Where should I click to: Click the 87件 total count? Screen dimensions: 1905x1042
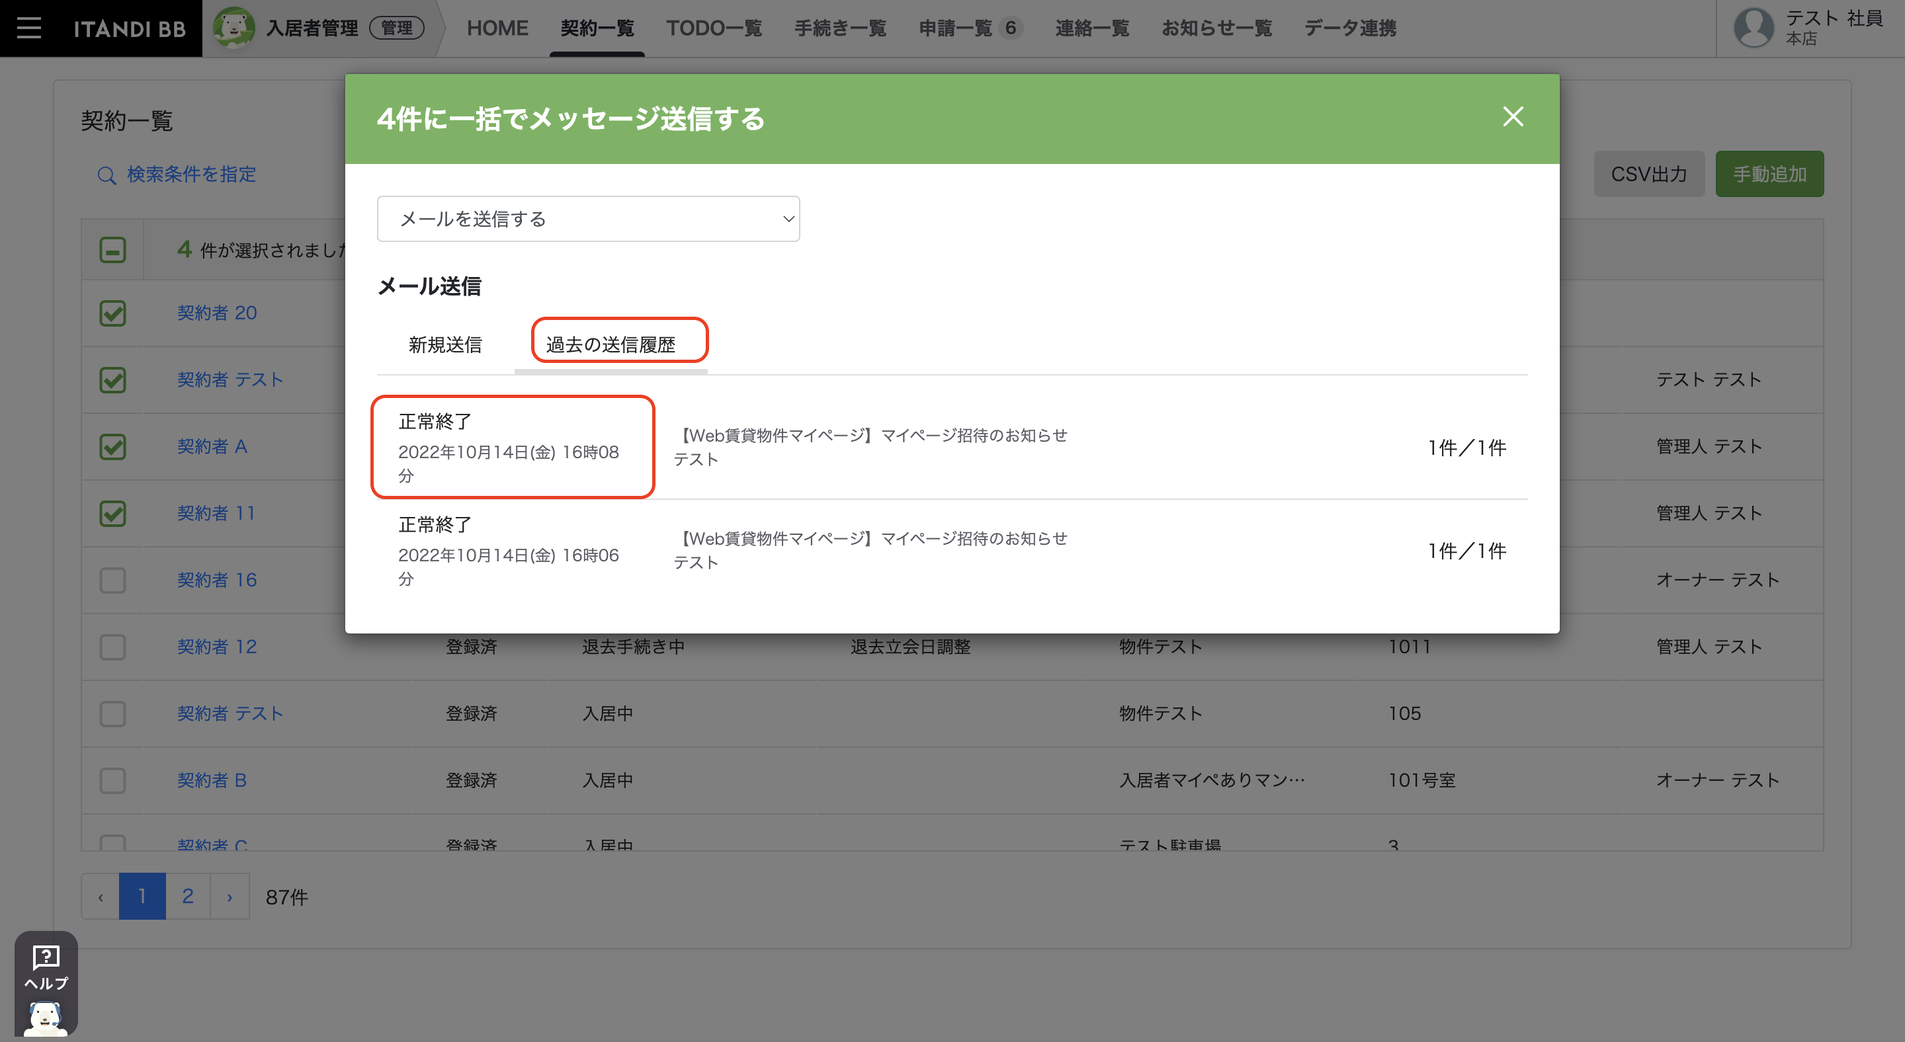[287, 897]
